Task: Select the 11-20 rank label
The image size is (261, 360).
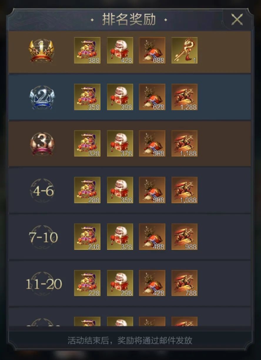Action: click(44, 284)
